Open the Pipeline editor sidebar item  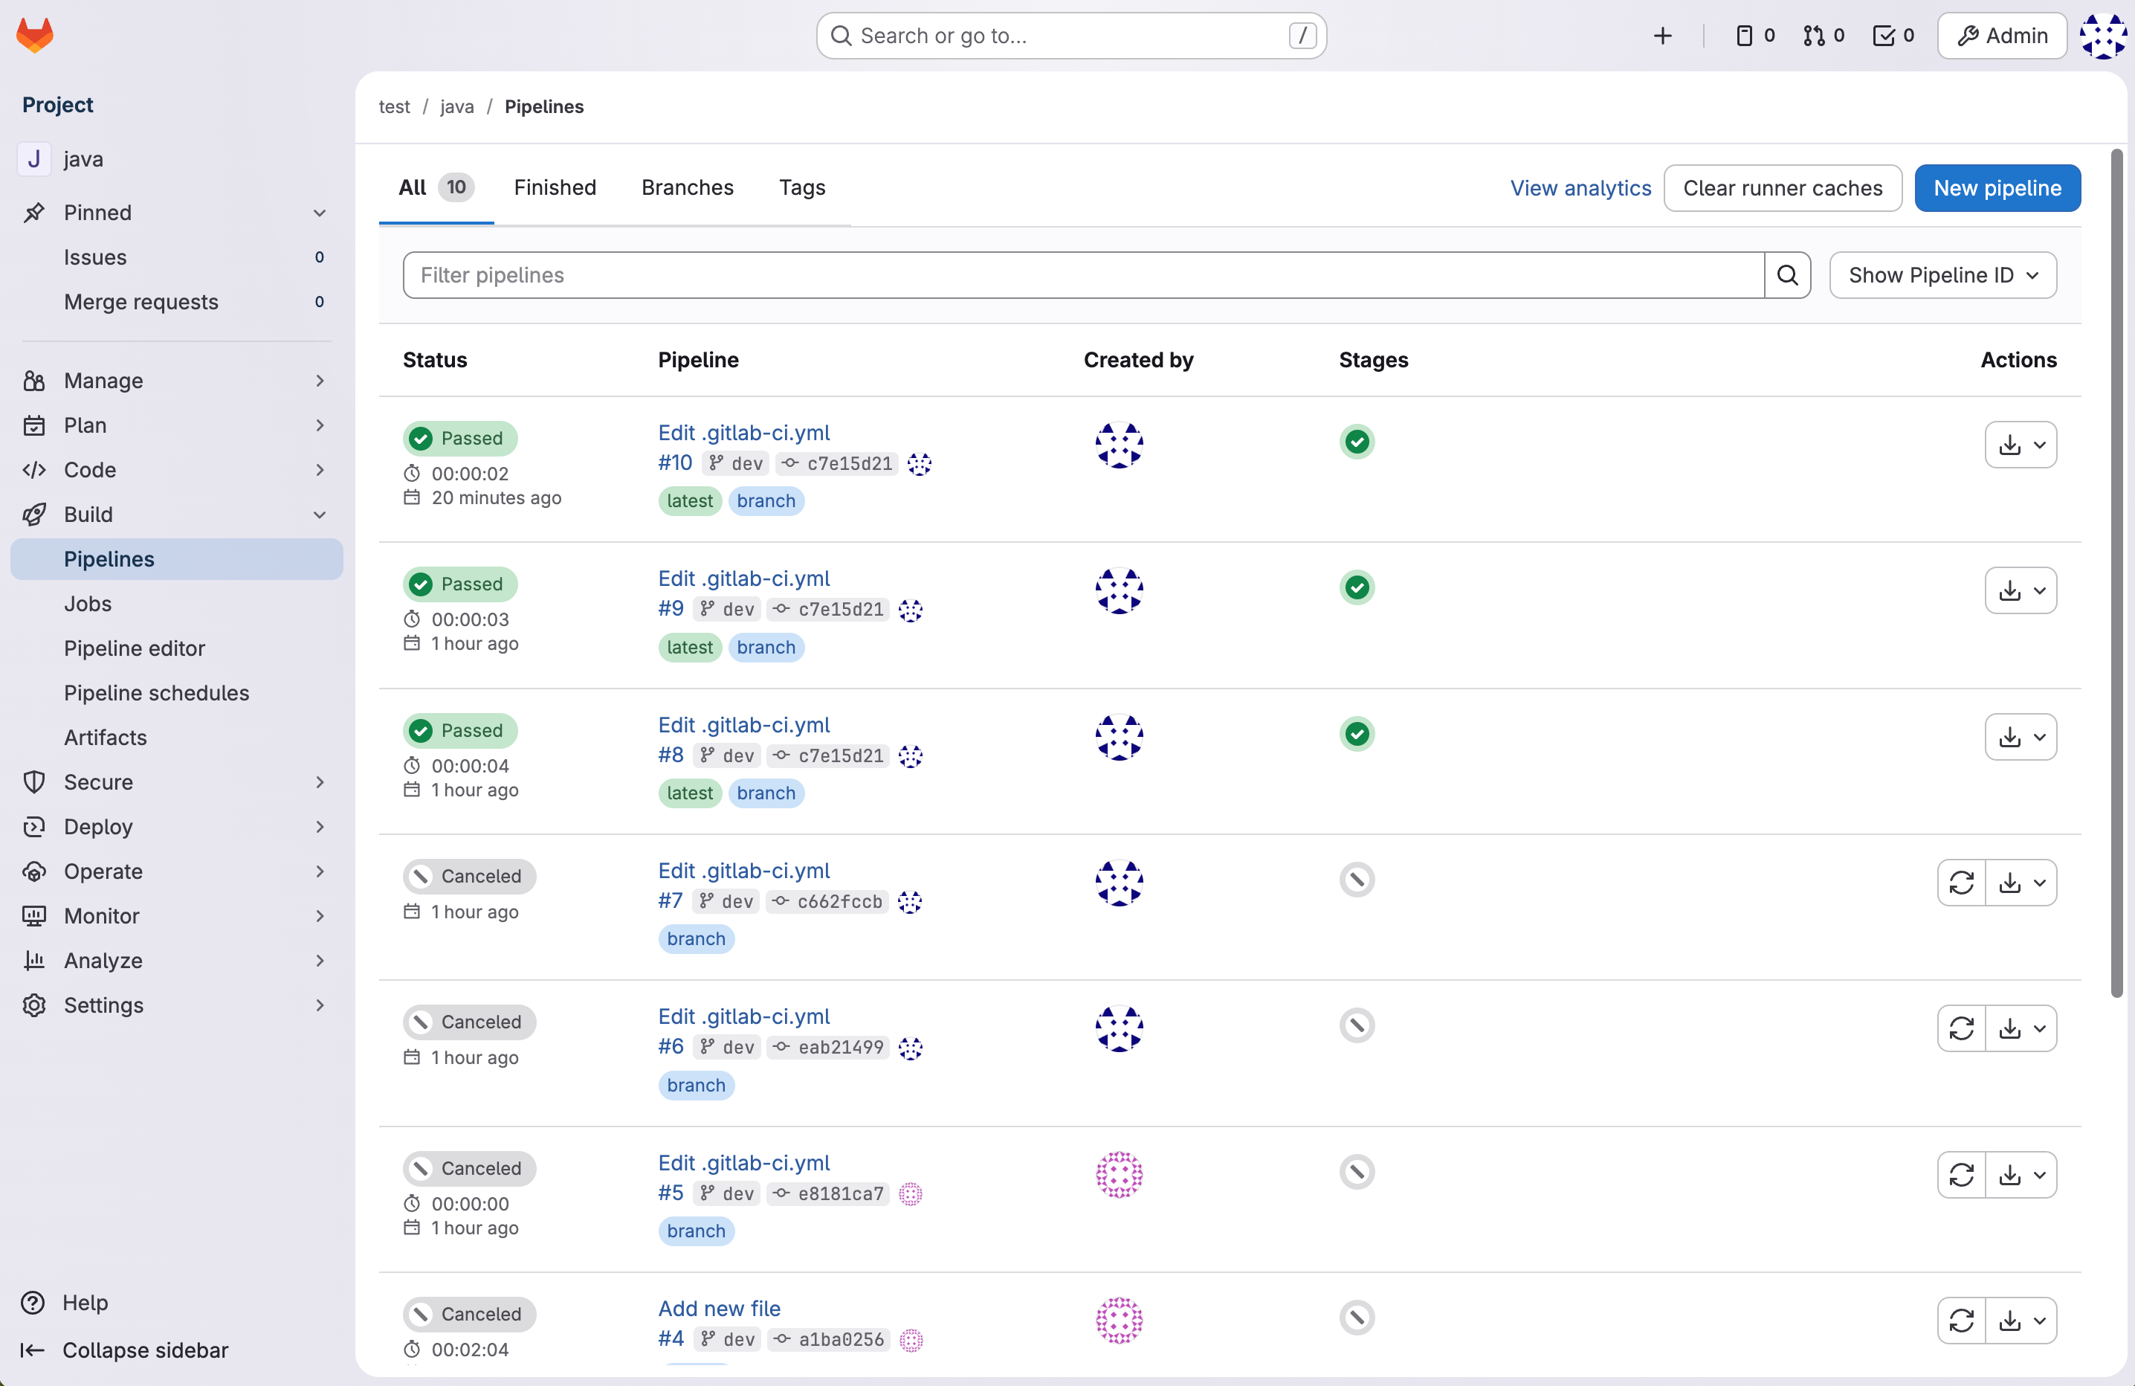tap(135, 648)
